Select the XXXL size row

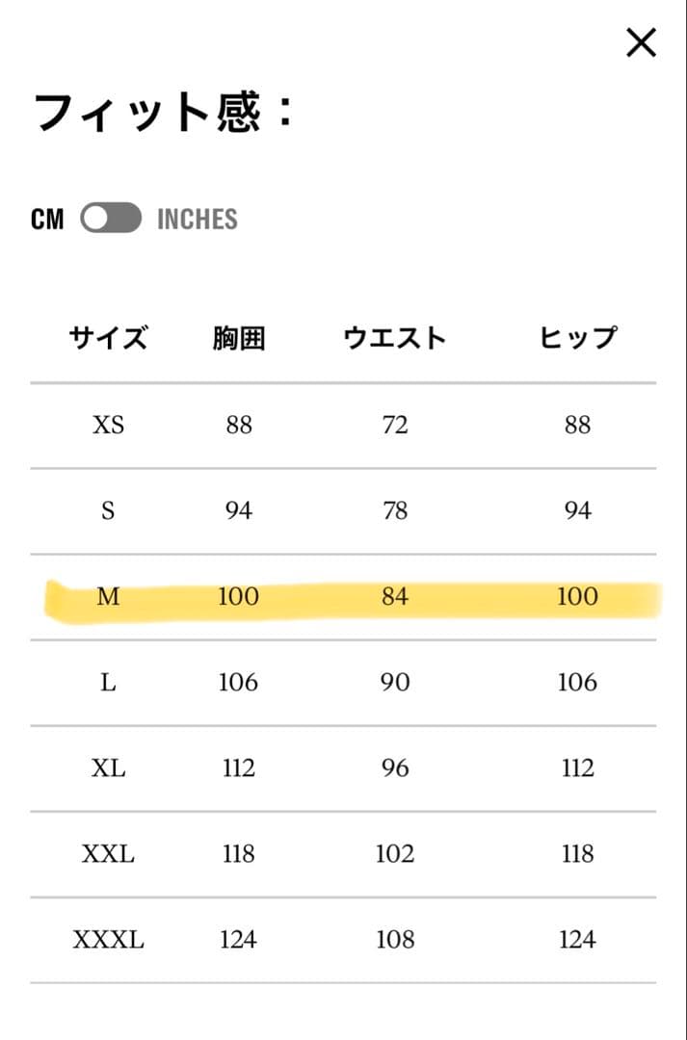coord(108,939)
